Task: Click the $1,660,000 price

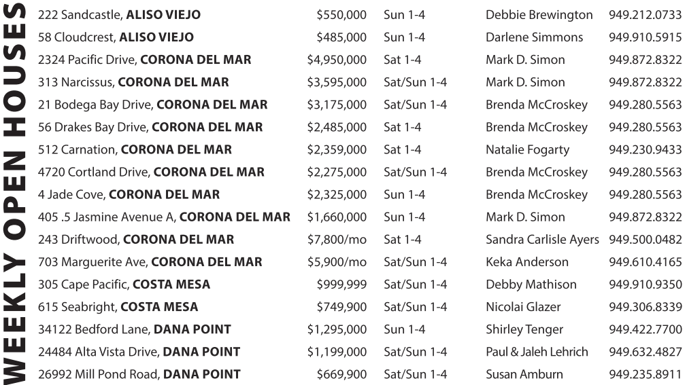Action: tap(337, 217)
